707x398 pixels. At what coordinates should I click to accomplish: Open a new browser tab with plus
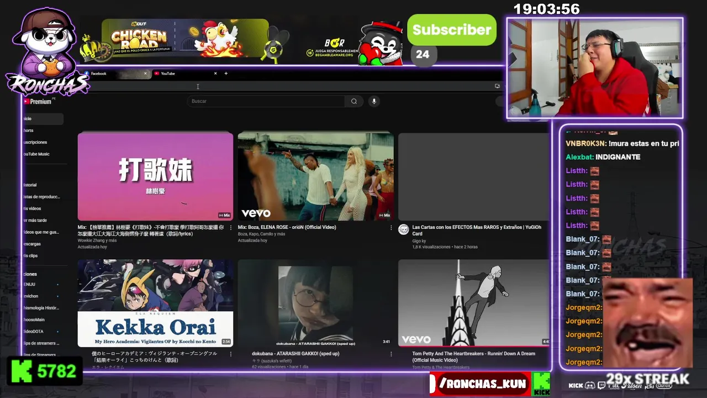click(x=226, y=74)
